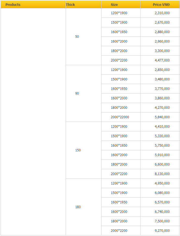180x236 pixels.
Task: Click the 5,840,000 price cell
Action: tap(162, 117)
